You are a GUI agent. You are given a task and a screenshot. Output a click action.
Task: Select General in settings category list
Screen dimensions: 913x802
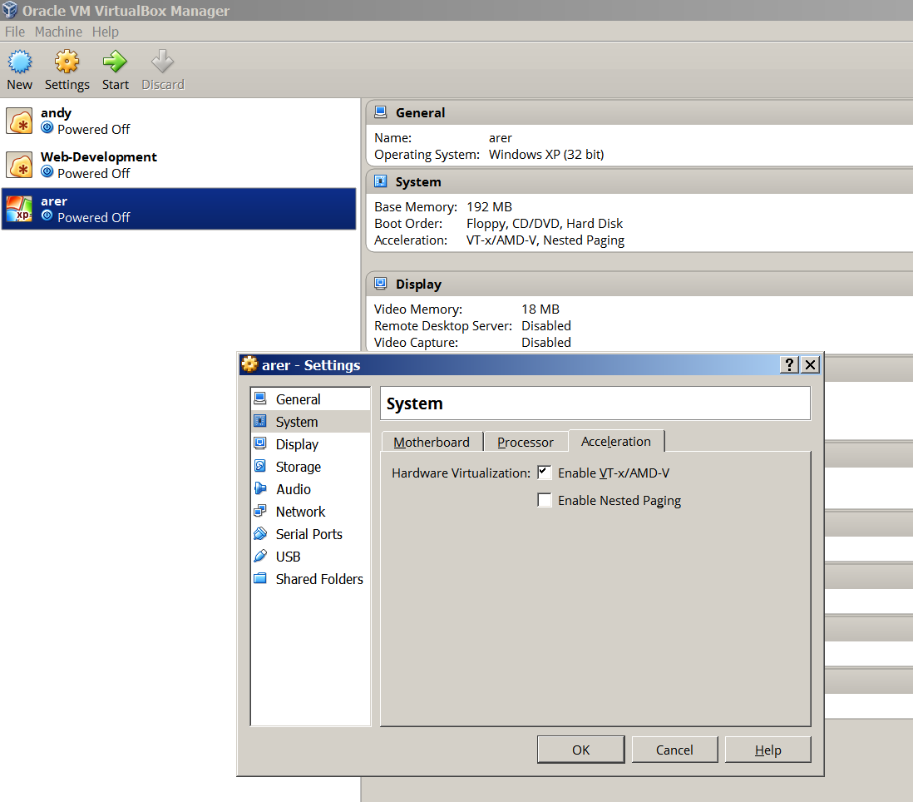311,399
